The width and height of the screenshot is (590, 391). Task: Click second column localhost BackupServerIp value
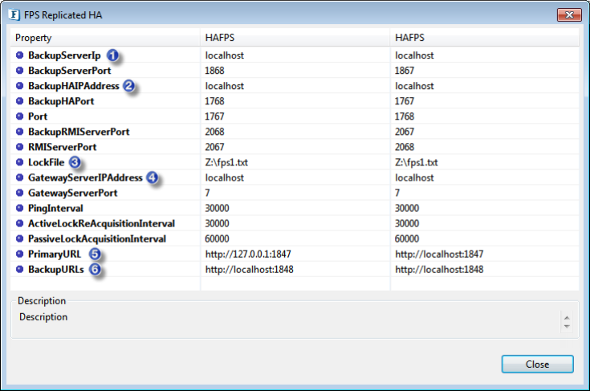tap(414, 55)
